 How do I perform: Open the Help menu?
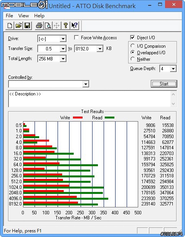click(x=39, y=15)
